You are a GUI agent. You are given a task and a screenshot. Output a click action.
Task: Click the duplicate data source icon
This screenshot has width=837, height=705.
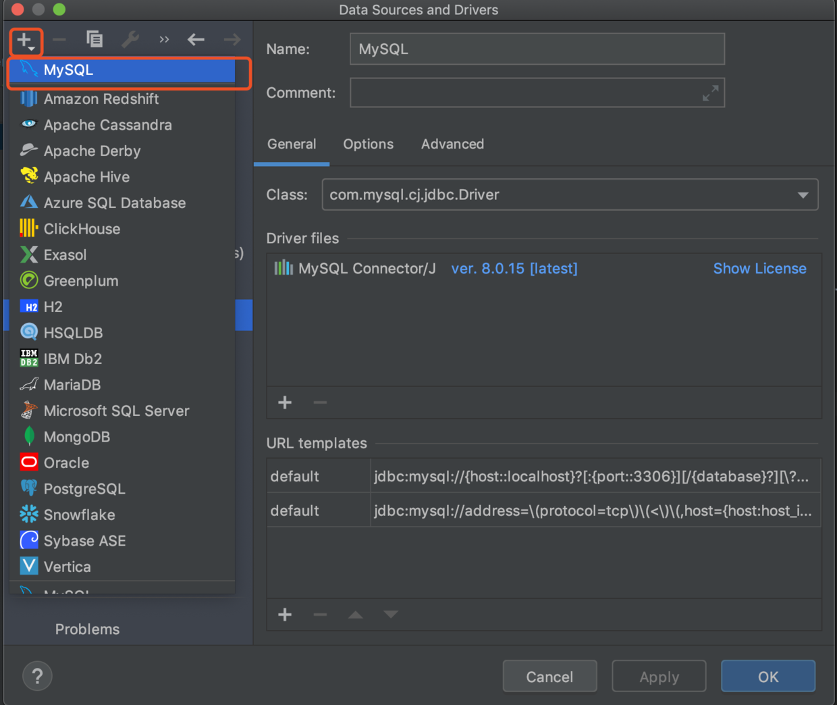pos(94,40)
